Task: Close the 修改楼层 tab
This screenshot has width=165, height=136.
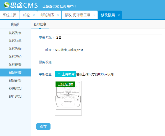Action: click(x=119, y=15)
